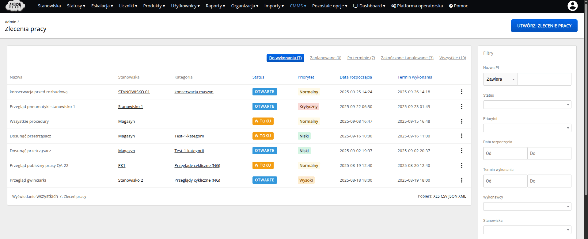Open row actions for Przegląd gwinciarki
Screen dimensions: 588x239
click(x=461, y=180)
